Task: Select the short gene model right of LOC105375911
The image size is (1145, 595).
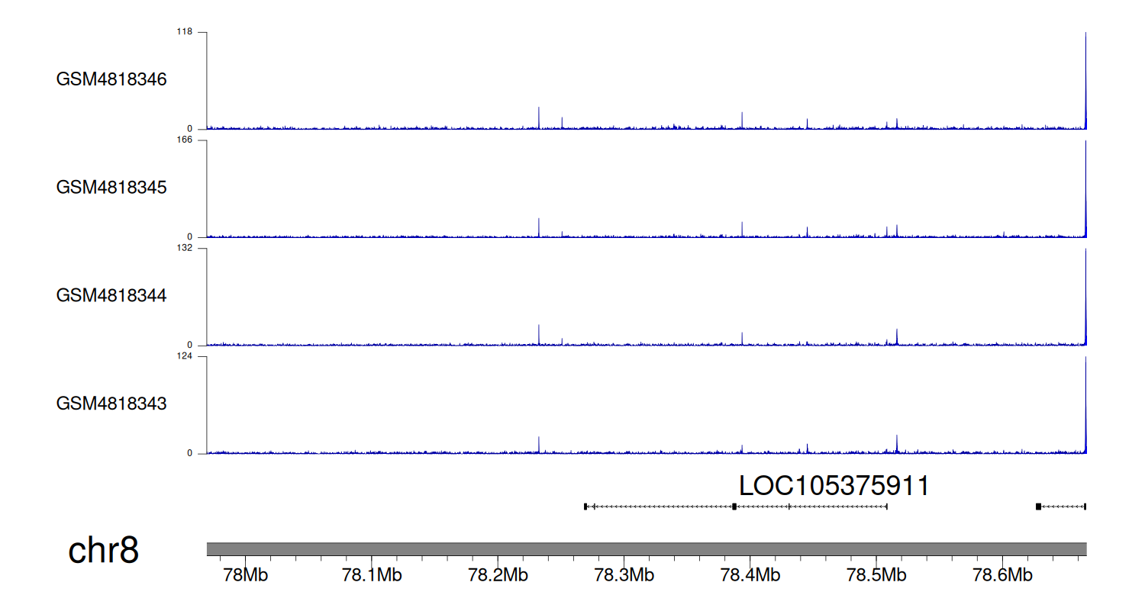Action: (x=1061, y=507)
